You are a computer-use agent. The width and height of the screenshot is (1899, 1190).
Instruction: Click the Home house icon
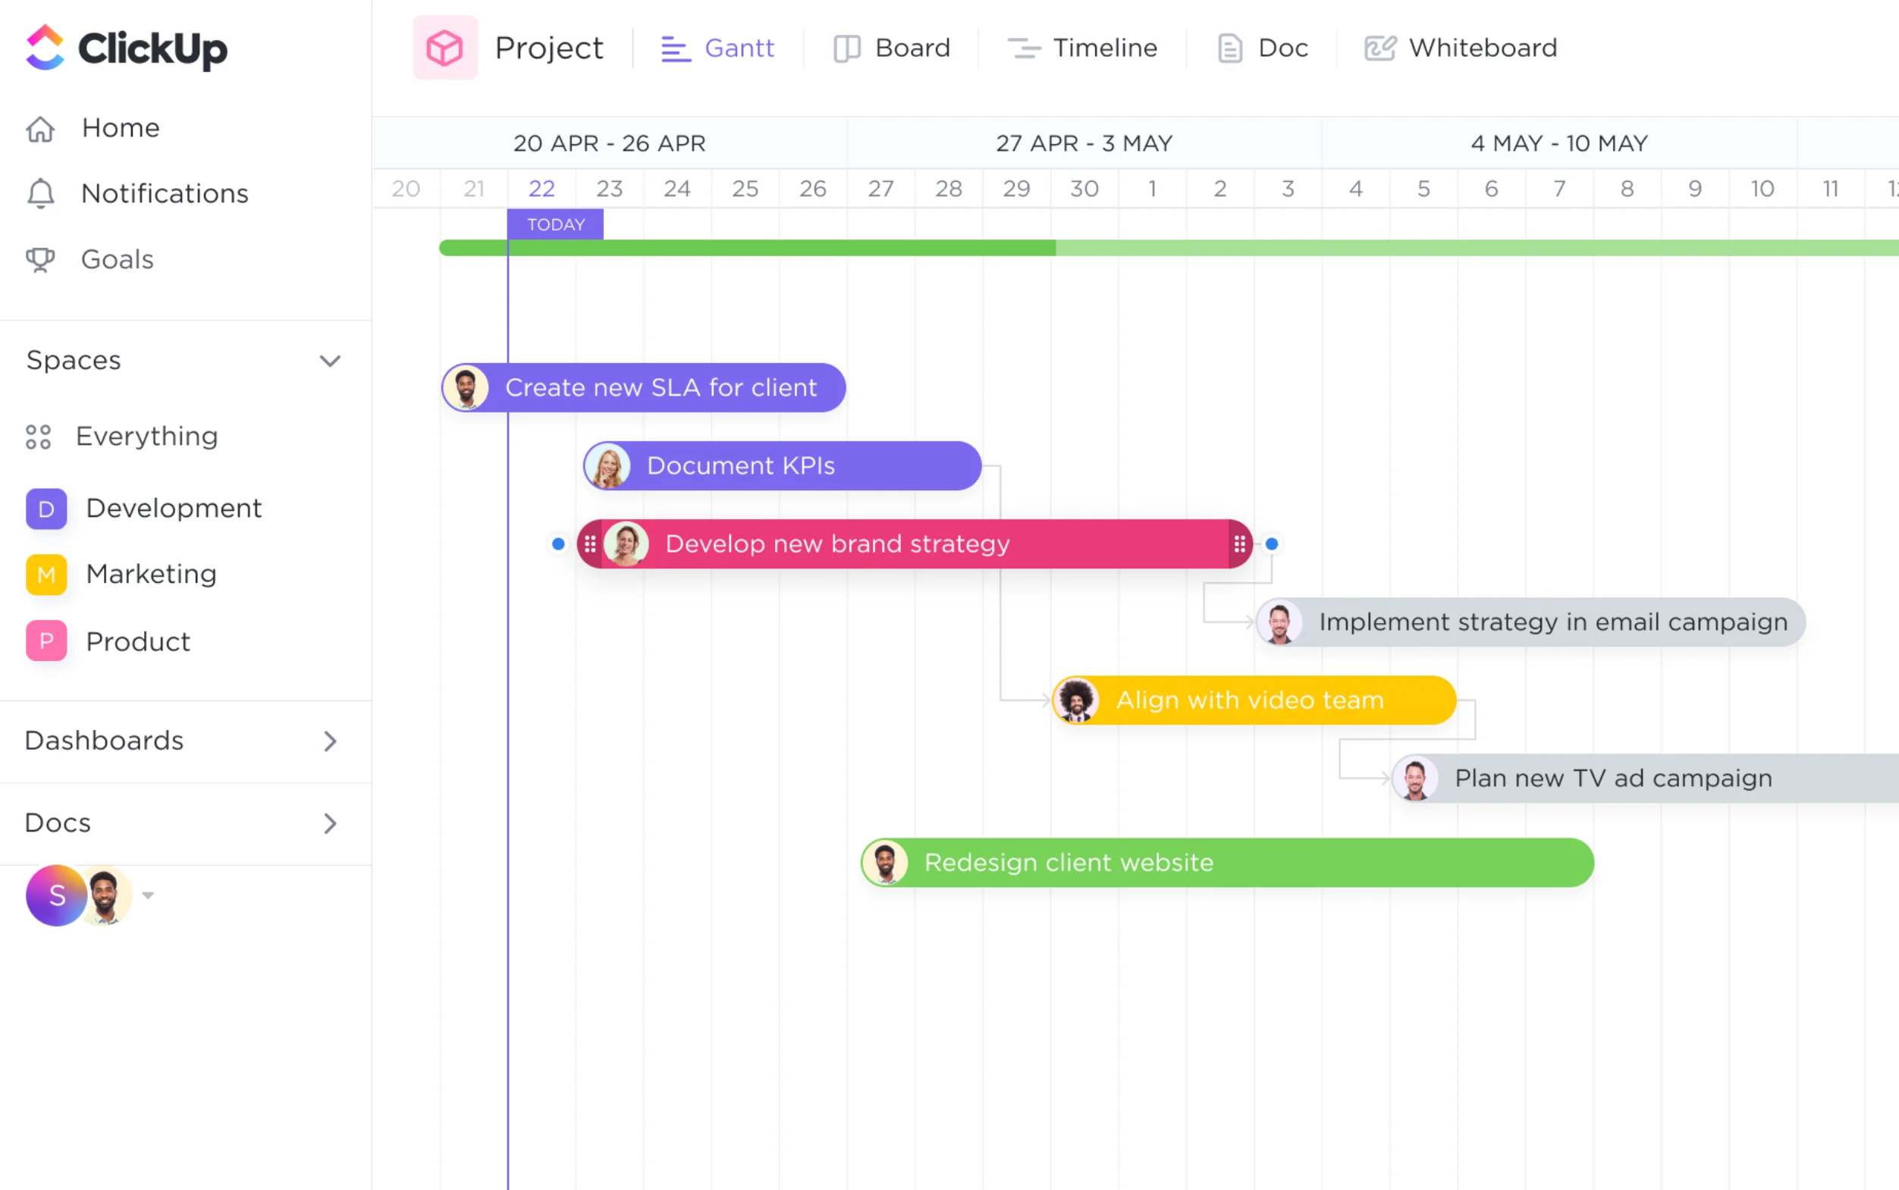pyautogui.click(x=40, y=128)
